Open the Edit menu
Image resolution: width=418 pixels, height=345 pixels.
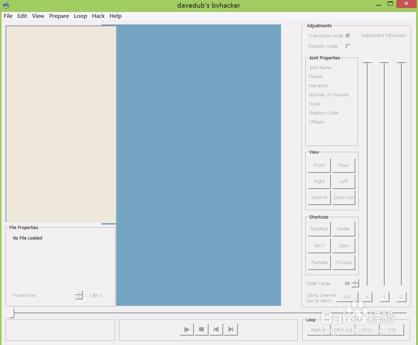[x=22, y=16]
